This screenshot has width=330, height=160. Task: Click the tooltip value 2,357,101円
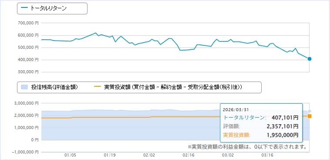pos(282,126)
